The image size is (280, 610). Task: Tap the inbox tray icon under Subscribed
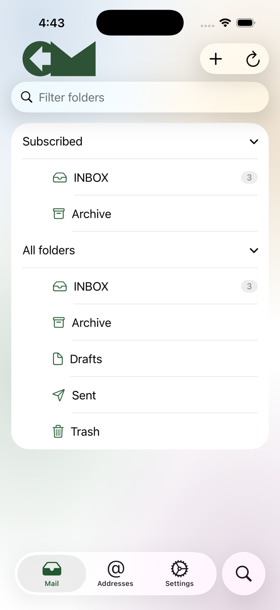pos(59,177)
